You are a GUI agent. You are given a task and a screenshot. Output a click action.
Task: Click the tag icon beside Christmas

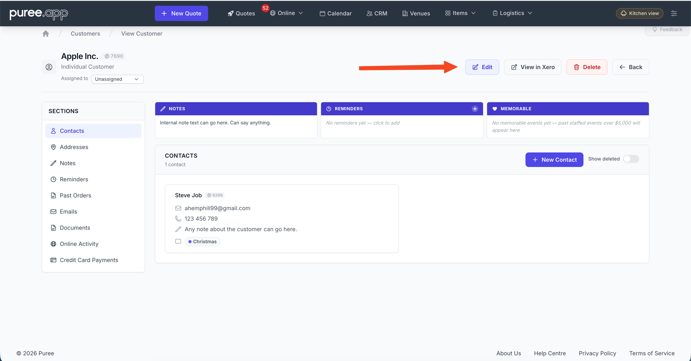[178, 242]
